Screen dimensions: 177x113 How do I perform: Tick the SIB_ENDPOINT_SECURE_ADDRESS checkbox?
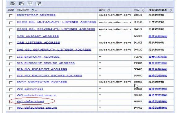[x=11, y=63]
